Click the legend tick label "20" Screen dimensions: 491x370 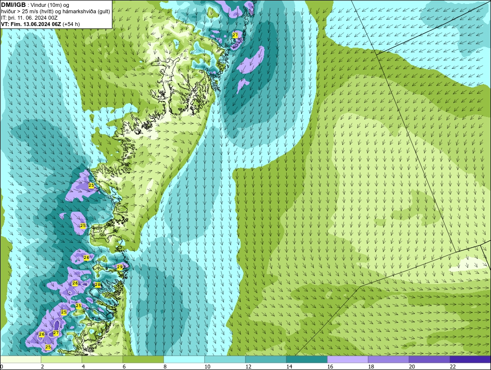(412, 367)
